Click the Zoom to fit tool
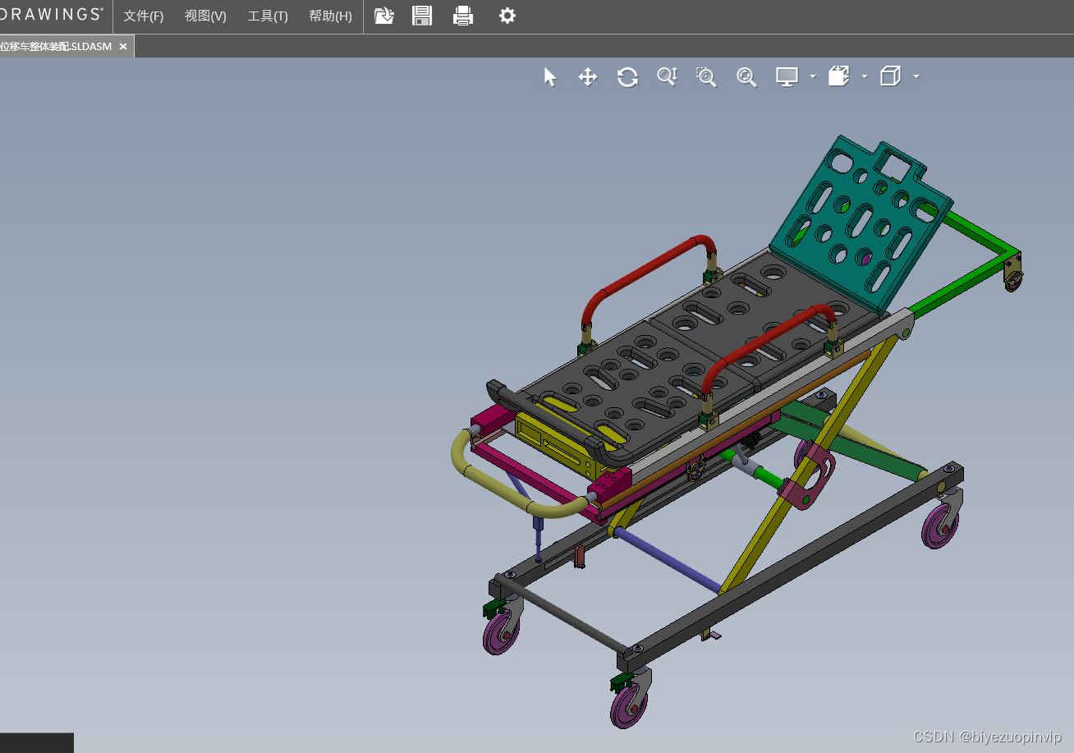This screenshot has height=753, width=1074. (746, 77)
